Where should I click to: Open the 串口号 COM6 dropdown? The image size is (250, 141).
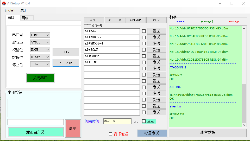40,35
